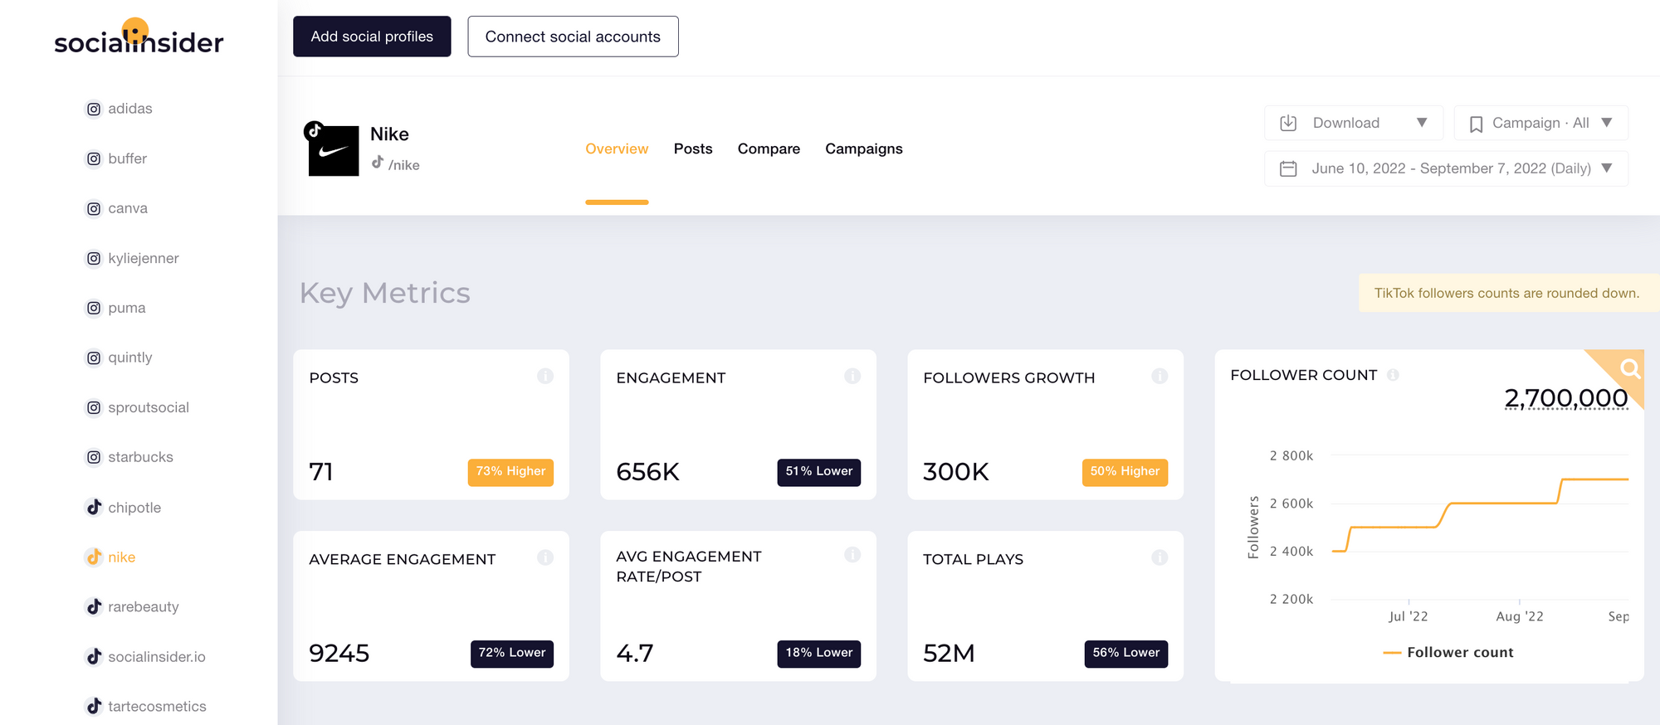Click the orange TikTok icon beside nike
This screenshot has height=725, width=1660.
pyautogui.click(x=94, y=557)
